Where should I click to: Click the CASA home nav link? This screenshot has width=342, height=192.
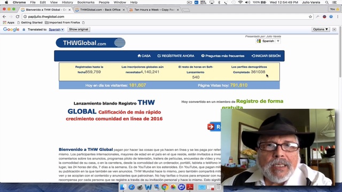pos(144,56)
